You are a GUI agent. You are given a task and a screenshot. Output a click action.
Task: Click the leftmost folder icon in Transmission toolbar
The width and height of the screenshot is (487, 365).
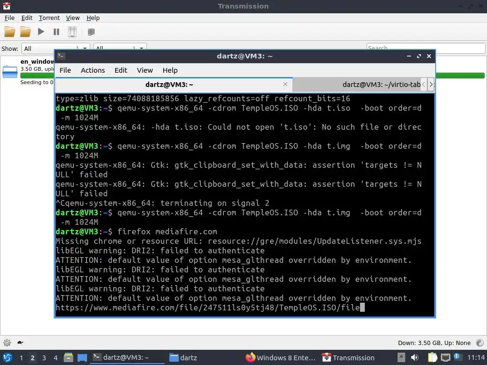coord(10,32)
